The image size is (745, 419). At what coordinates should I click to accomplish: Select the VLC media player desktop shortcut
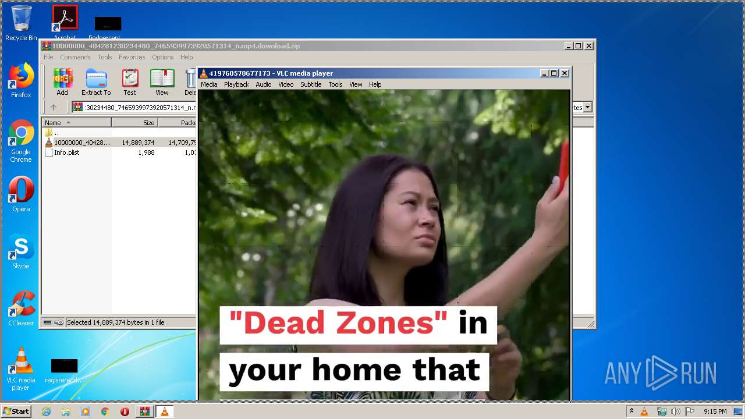pos(21,369)
